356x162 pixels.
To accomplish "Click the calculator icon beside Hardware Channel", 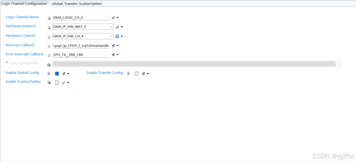I will (117, 36).
